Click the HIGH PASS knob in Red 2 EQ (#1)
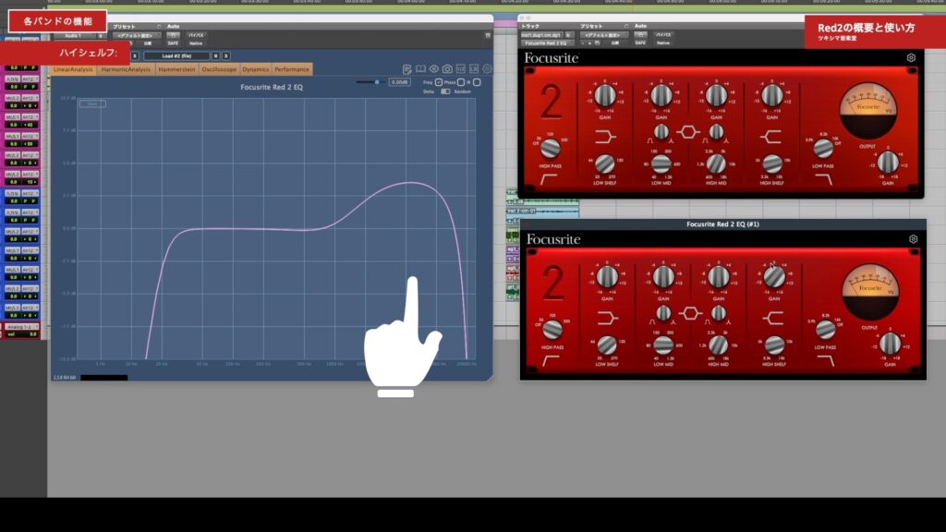This screenshot has height=532, width=946. tap(552, 330)
